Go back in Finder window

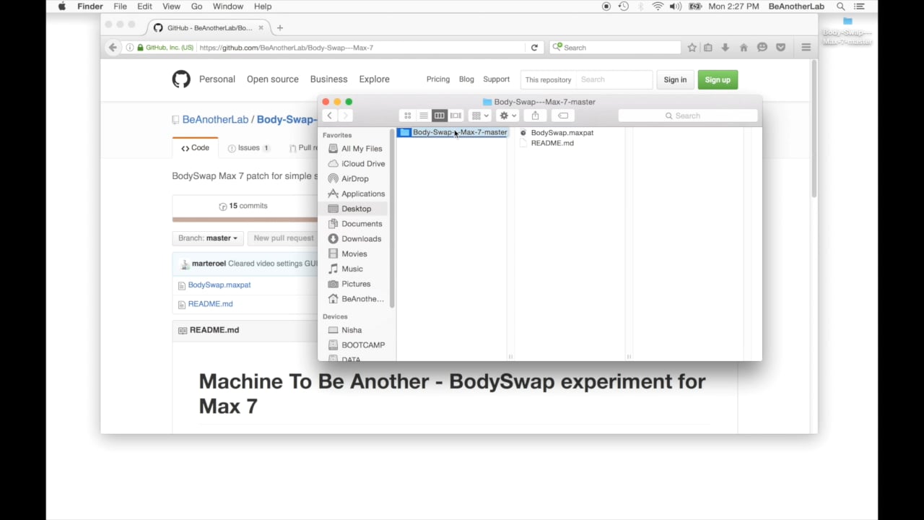(329, 116)
